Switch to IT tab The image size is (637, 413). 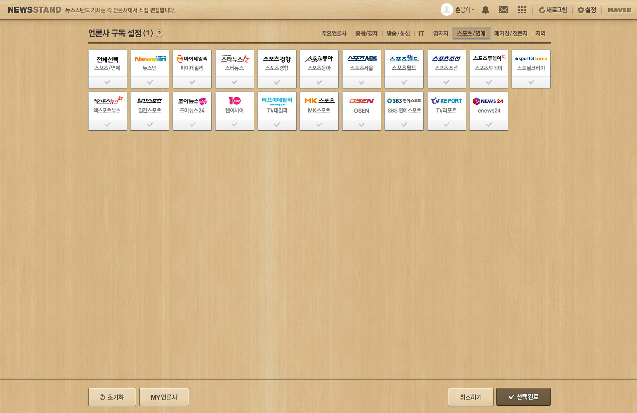(421, 34)
